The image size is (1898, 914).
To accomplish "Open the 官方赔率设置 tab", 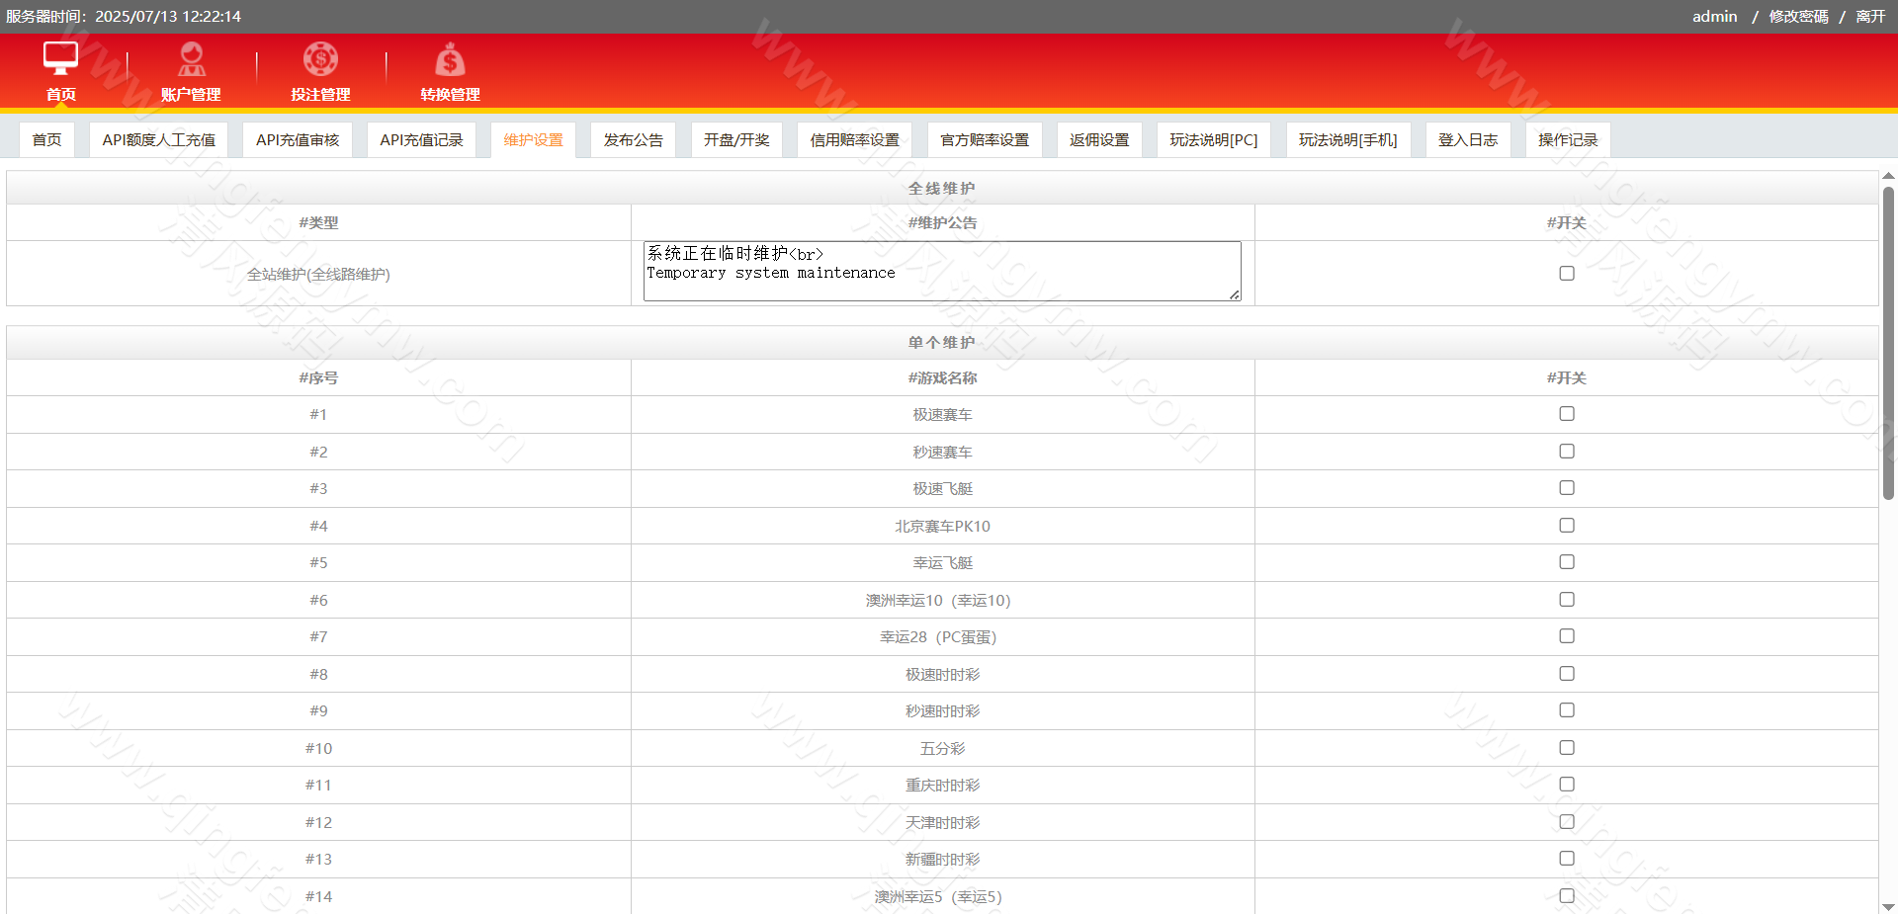I will [985, 140].
